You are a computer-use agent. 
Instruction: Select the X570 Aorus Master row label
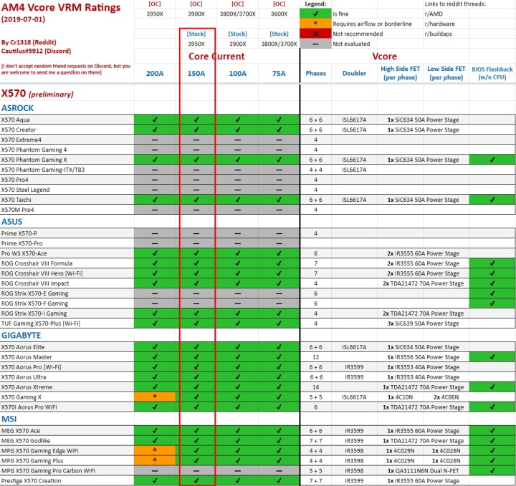point(27,357)
